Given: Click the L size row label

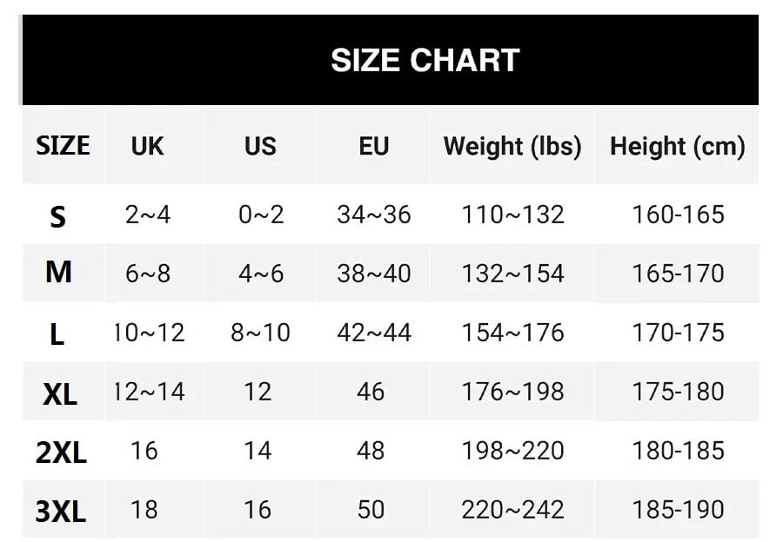Looking at the screenshot, I should [57, 334].
